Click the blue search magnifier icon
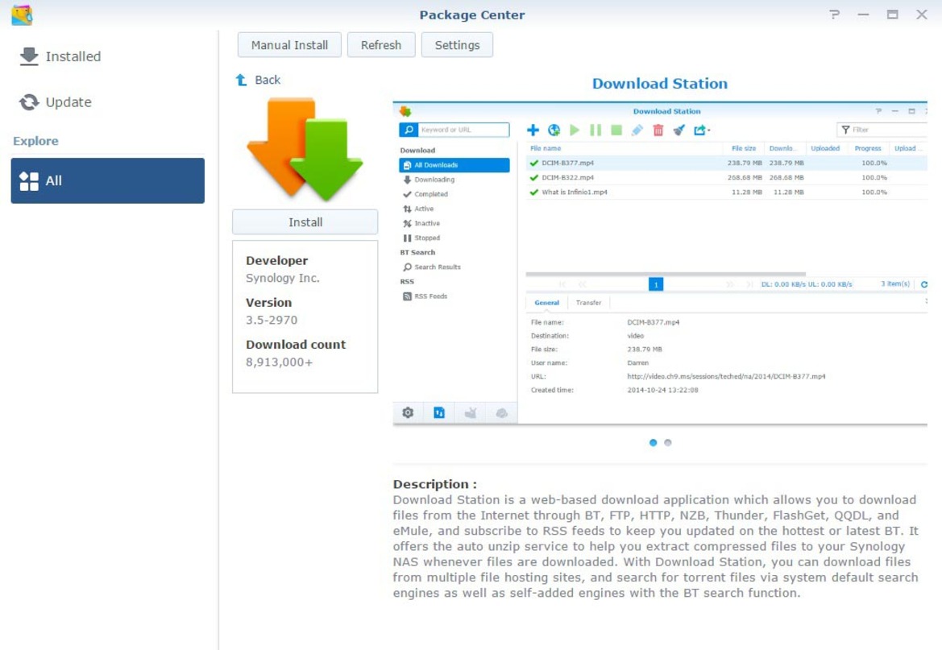The height and width of the screenshot is (650, 942). (x=409, y=130)
